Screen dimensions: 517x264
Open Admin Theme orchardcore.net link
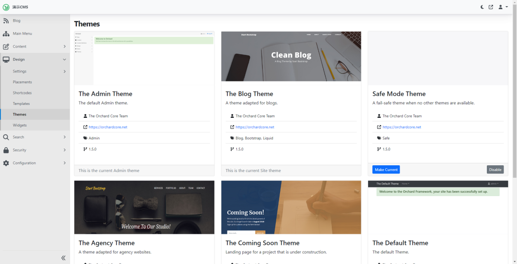108,127
